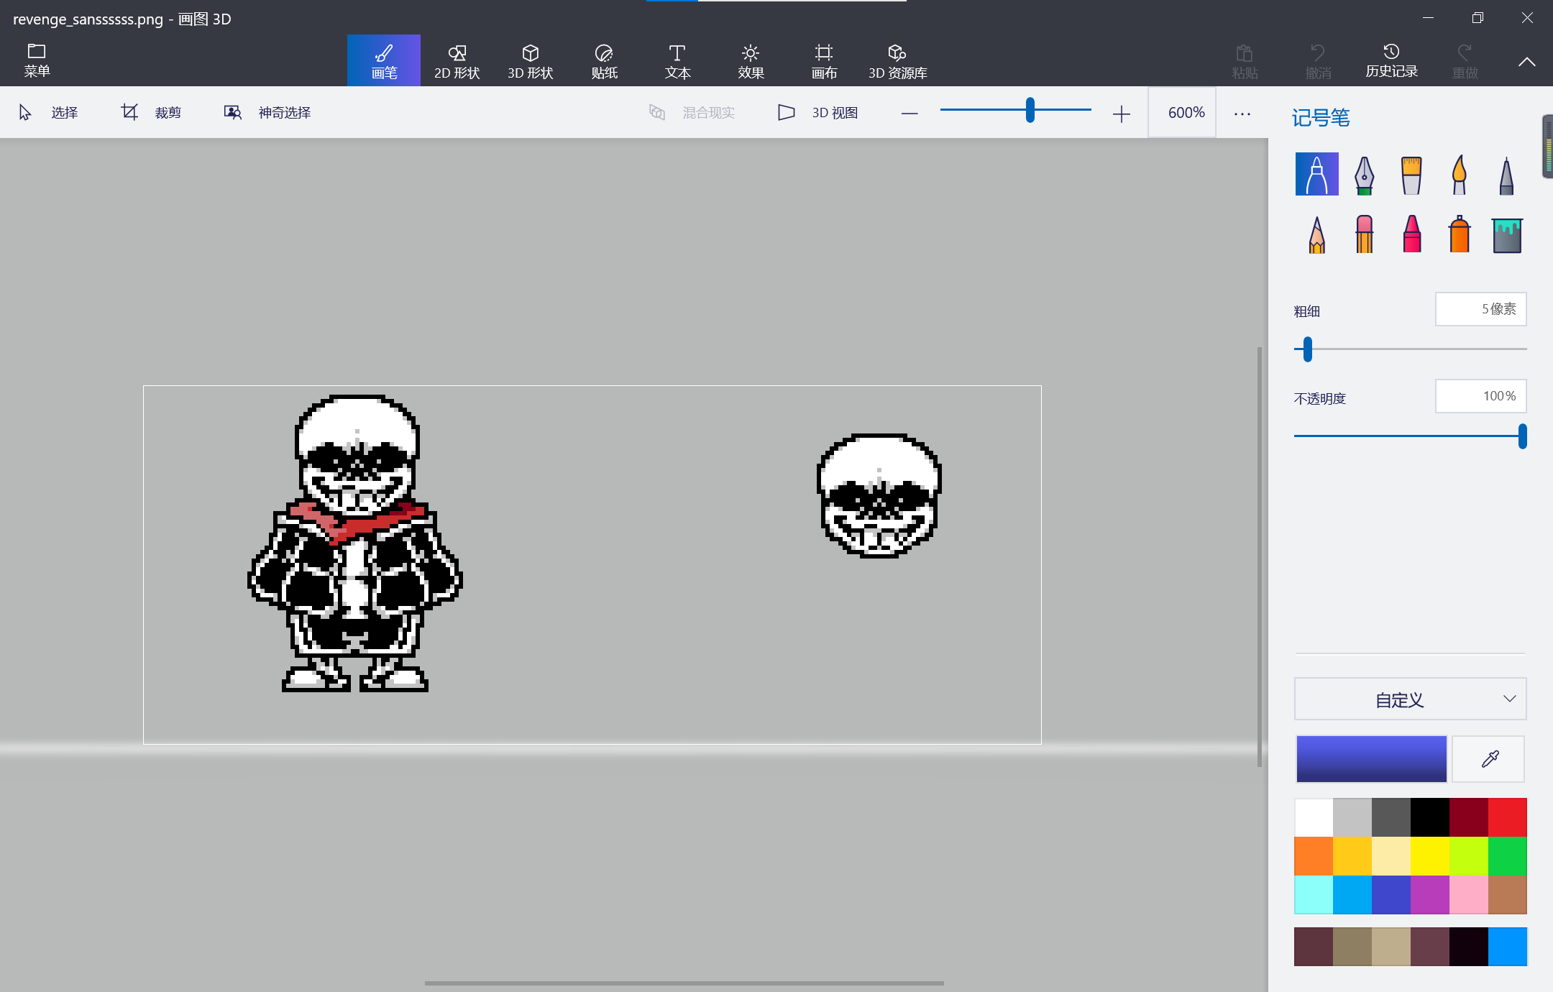
Task: Pick the lime green color swatch
Action: coord(1469,856)
